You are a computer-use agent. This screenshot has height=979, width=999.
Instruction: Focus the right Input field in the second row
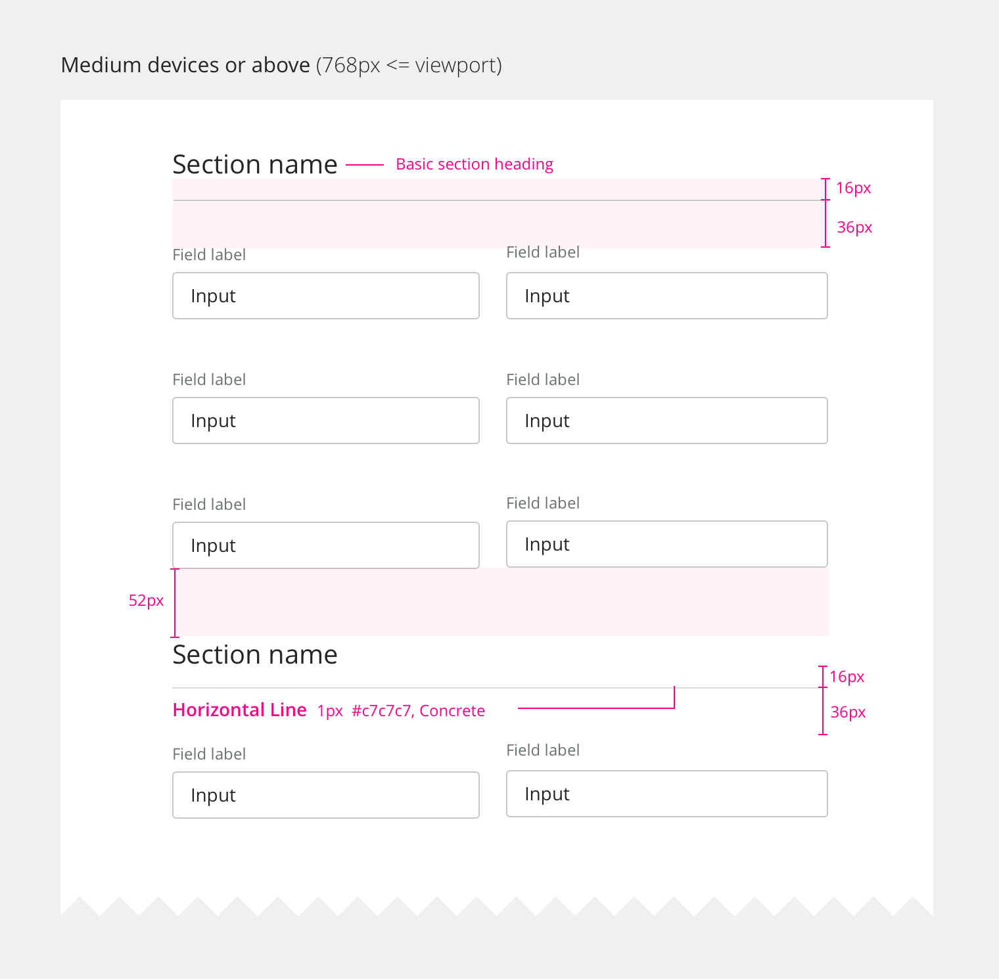666,421
